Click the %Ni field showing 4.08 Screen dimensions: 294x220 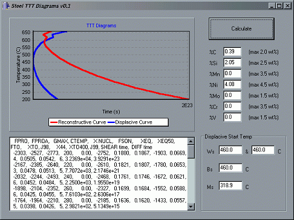(232, 84)
